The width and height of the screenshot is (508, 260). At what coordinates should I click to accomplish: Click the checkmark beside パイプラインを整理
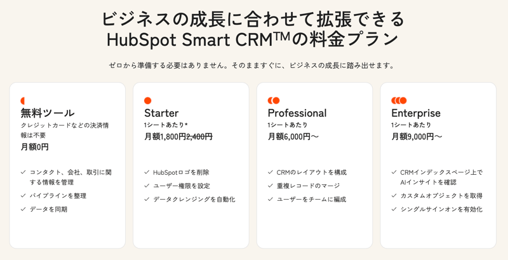click(23, 196)
